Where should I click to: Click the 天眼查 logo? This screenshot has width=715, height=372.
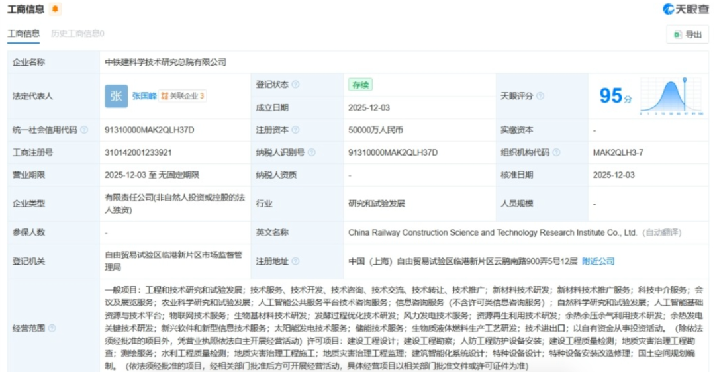[685, 9]
